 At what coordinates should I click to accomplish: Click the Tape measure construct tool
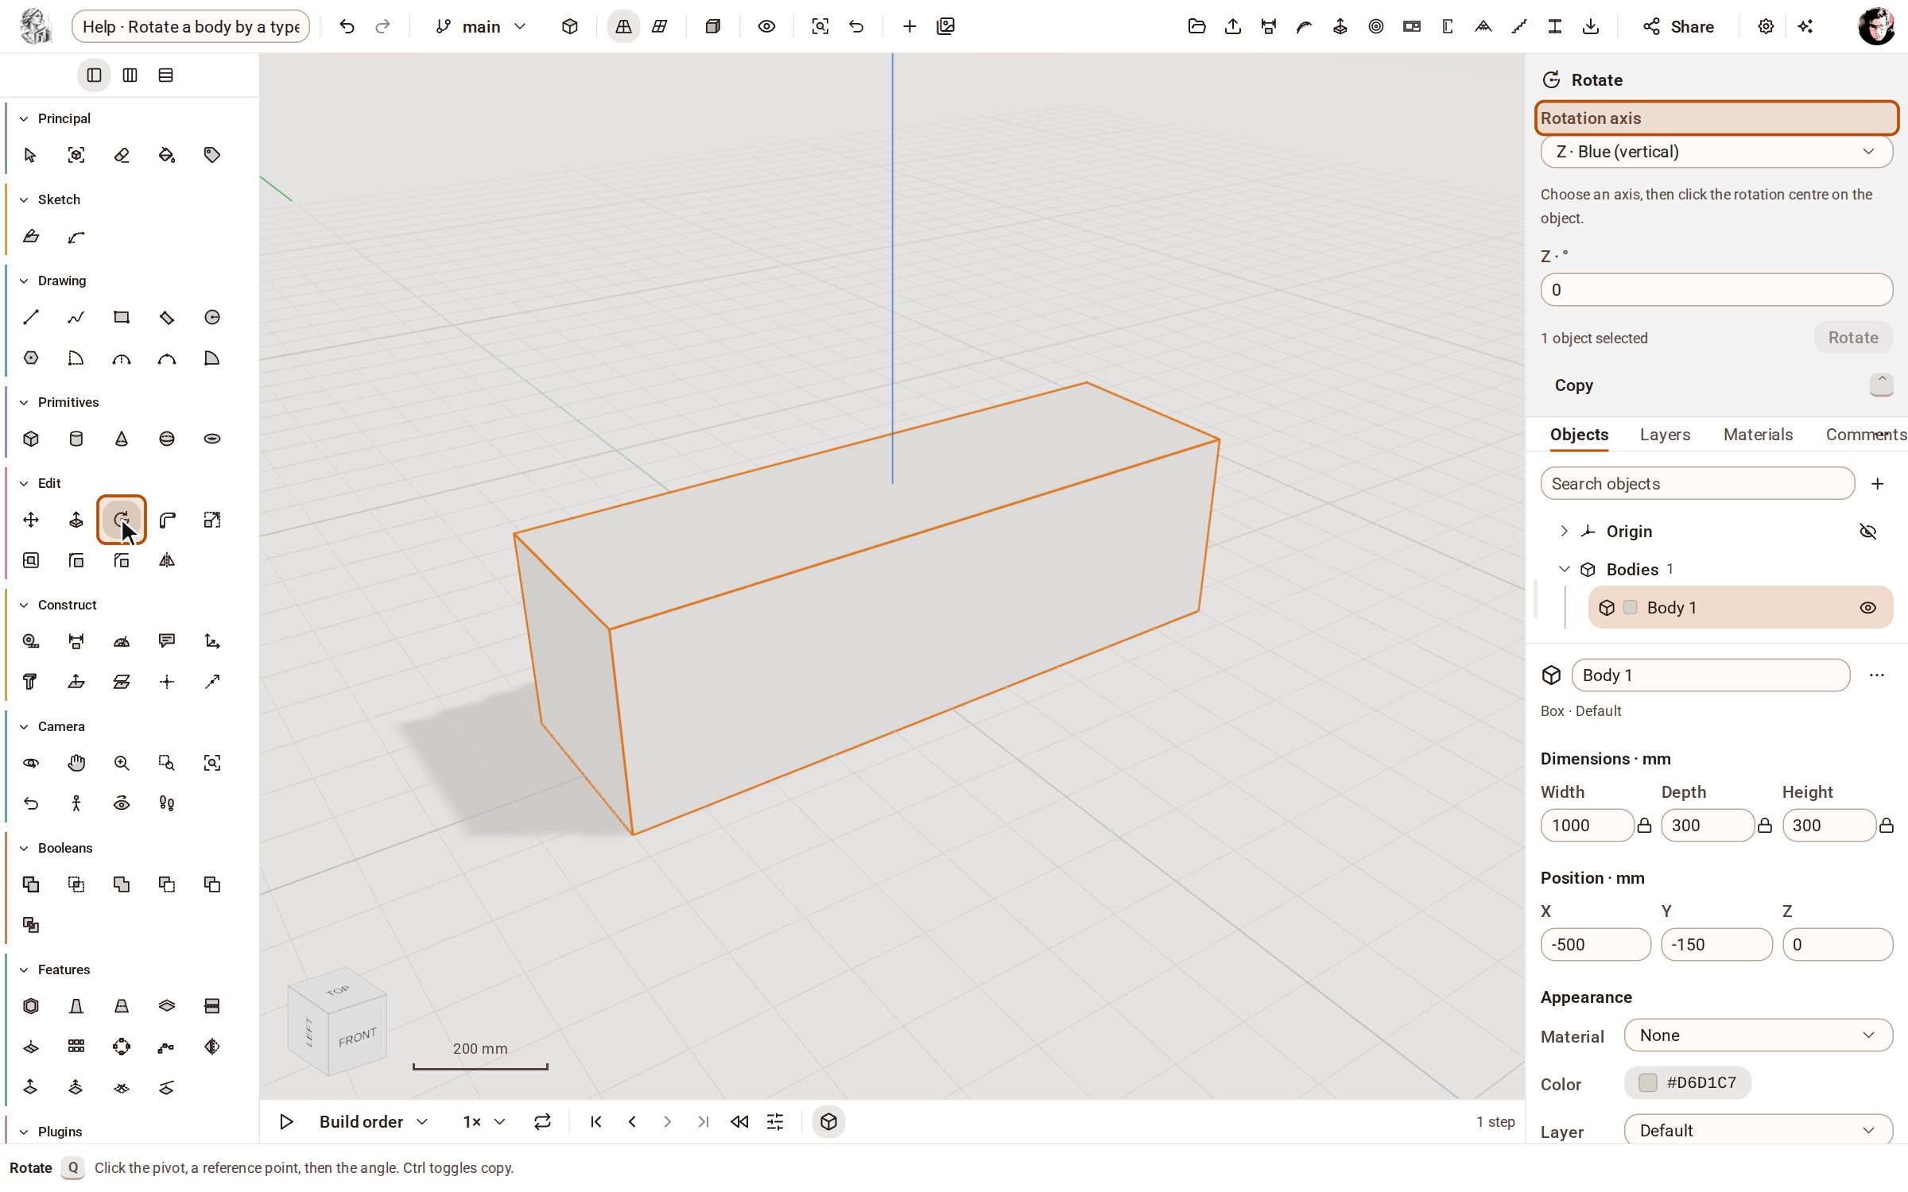pos(31,641)
